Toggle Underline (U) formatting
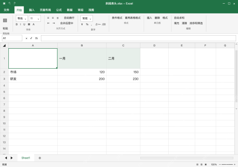This screenshot has width=238, height=167. 24,24
